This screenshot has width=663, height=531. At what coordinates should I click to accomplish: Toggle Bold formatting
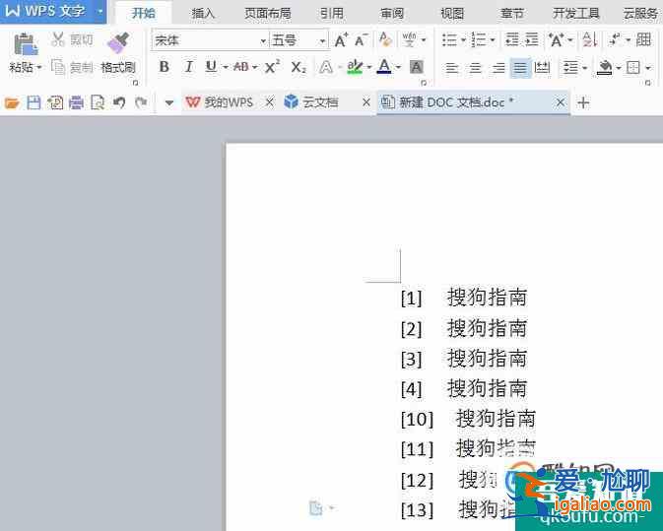(x=165, y=67)
